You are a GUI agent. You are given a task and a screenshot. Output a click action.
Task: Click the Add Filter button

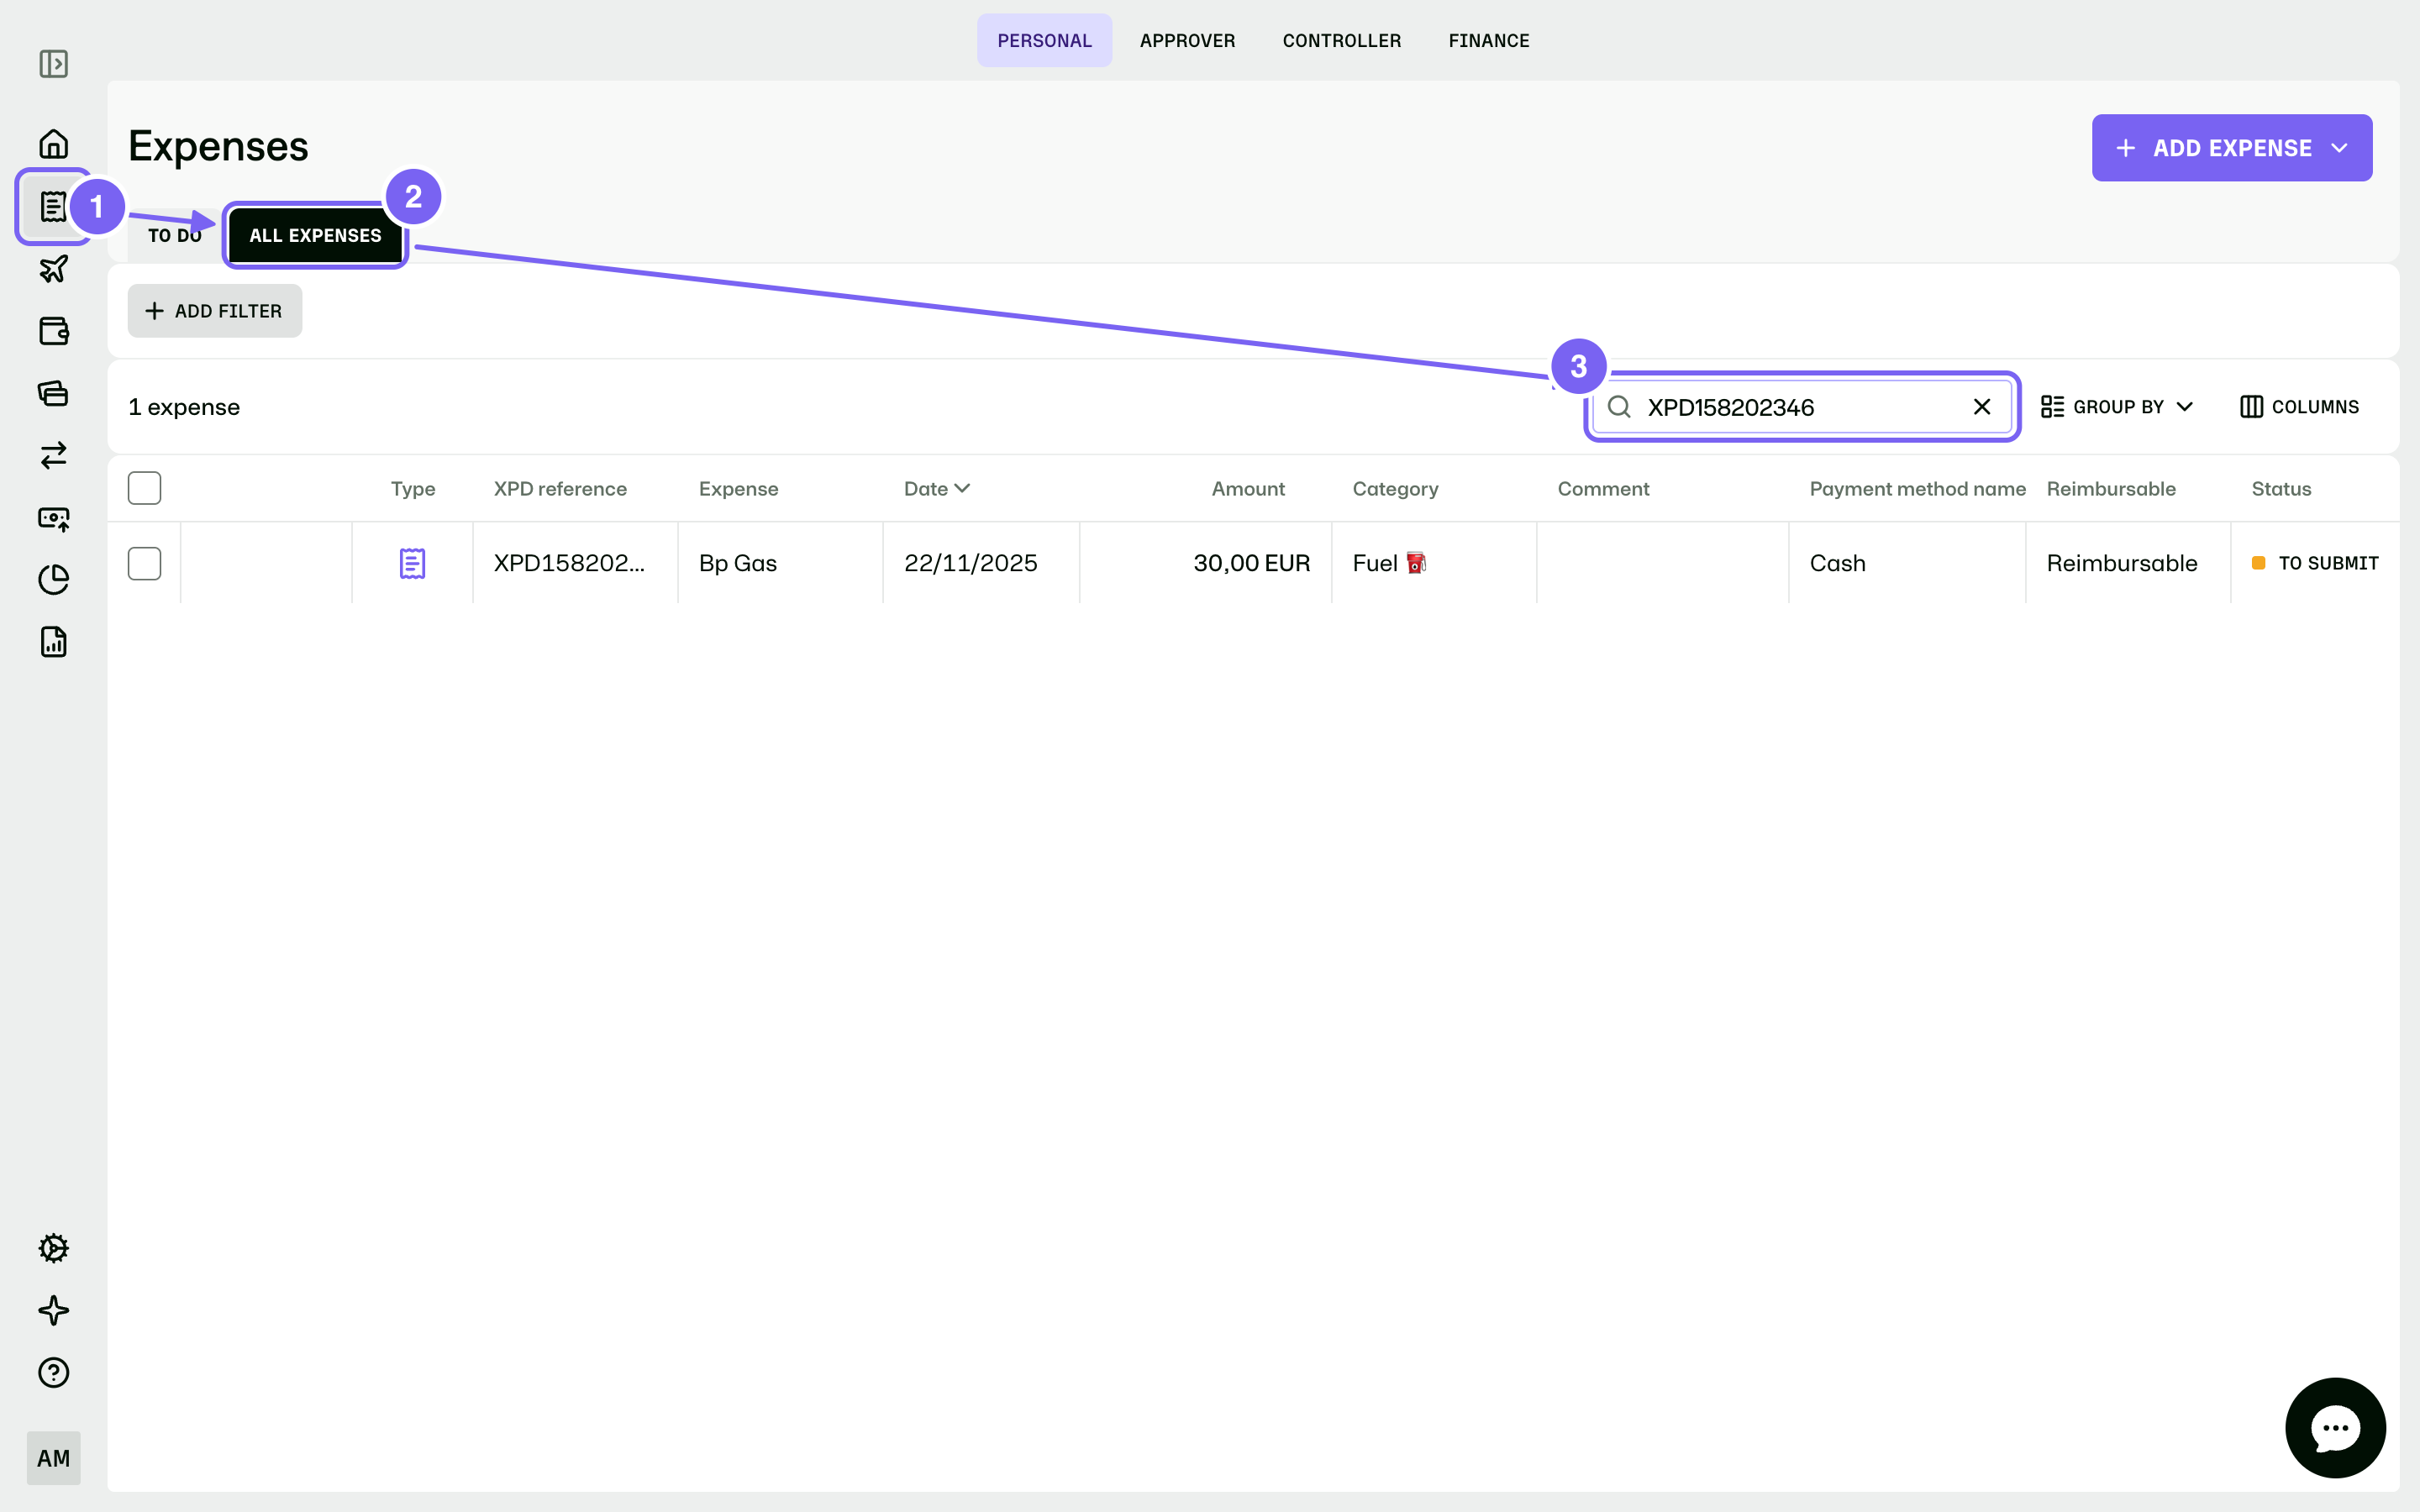click(x=215, y=311)
